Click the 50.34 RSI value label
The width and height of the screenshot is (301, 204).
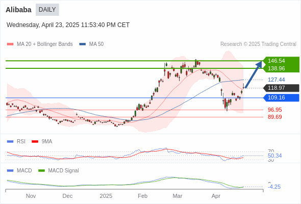coord(275,156)
